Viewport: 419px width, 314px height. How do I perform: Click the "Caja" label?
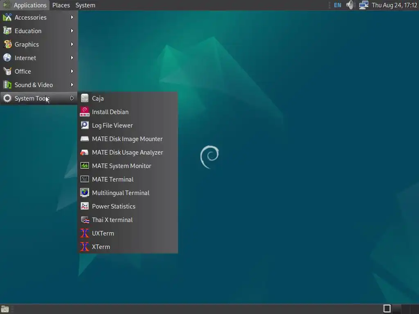tap(97, 98)
